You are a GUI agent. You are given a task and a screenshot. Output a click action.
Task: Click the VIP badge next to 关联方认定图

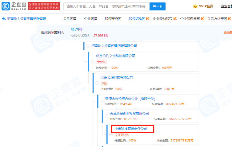pos(230,19)
